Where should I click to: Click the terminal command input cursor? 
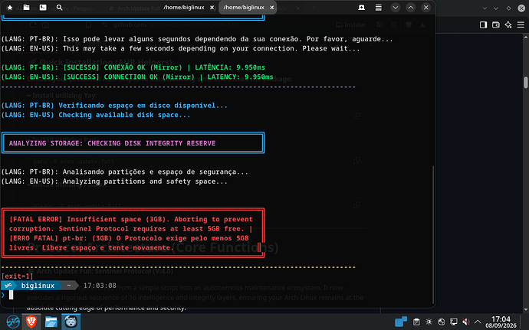(x=11, y=295)
